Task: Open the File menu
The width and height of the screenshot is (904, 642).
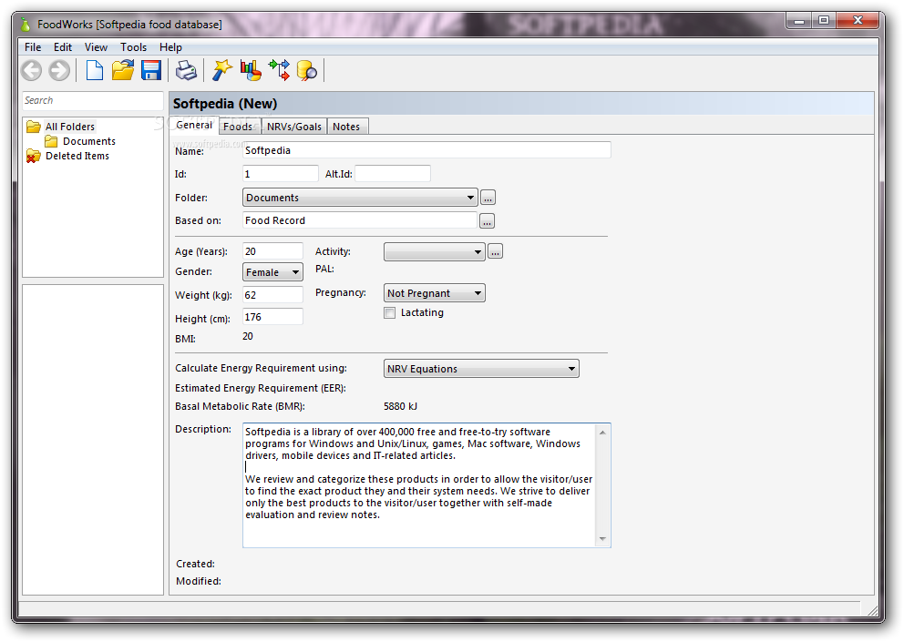Action: (33, 47)
